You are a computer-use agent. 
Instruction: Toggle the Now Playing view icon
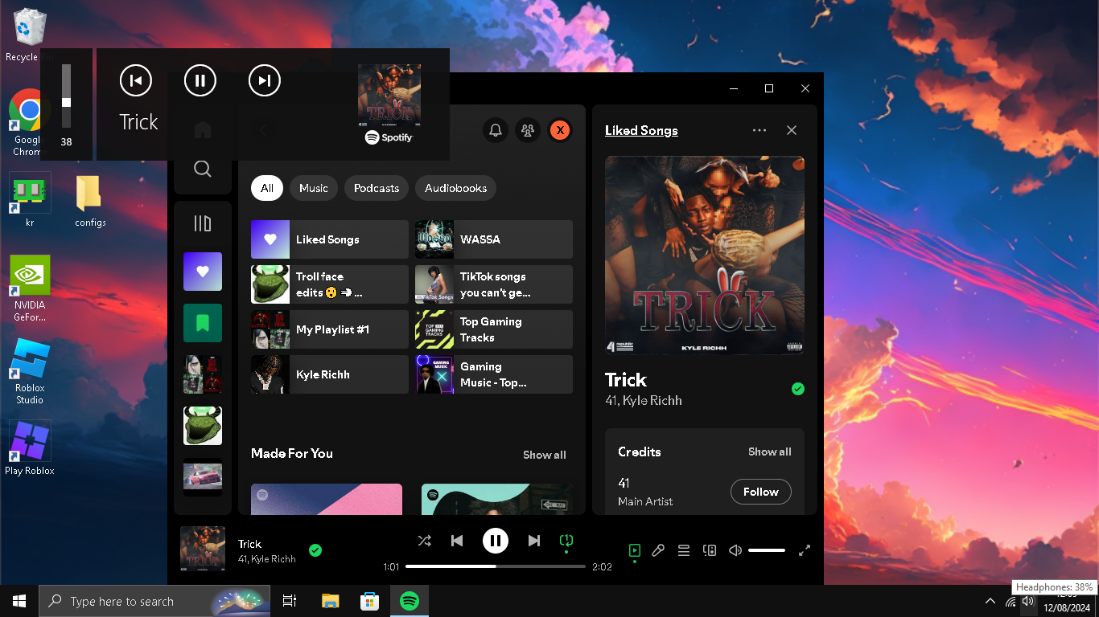pos(635,550)
